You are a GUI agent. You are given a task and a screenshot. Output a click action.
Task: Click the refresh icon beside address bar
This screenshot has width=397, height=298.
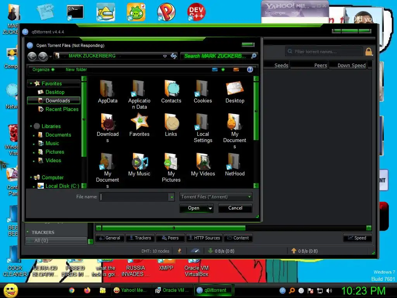coord(174,56)
